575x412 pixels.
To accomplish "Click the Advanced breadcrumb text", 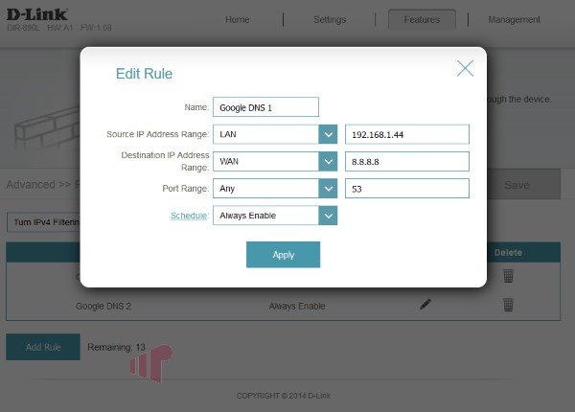I will [x=31, y=184].
